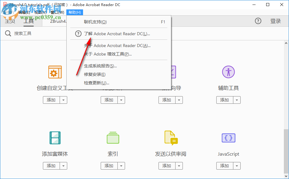This screenshot has width=289, height=179.
Task: Click 添加 under 创建自定义工具
Action: tap(52, 100)
